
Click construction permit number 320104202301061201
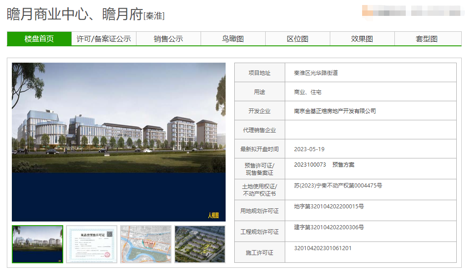tap(323, 248)
